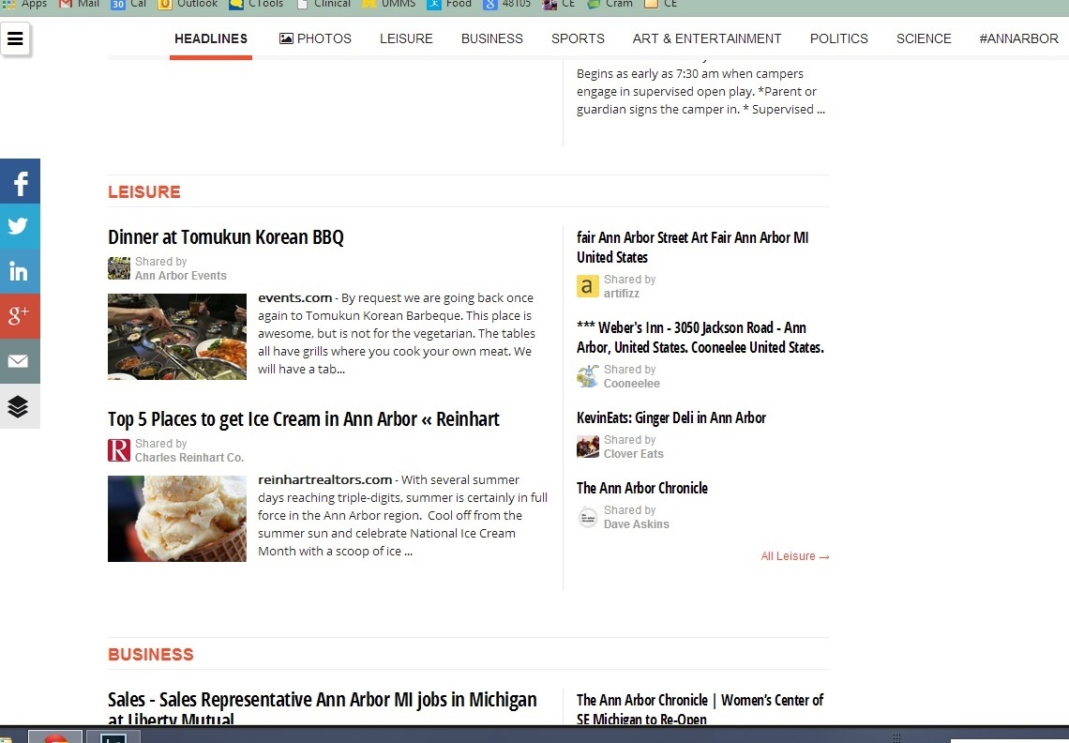The image size is (1069, 743).
Task: Switch to the Photos tab
Action: tap(315, 38)
